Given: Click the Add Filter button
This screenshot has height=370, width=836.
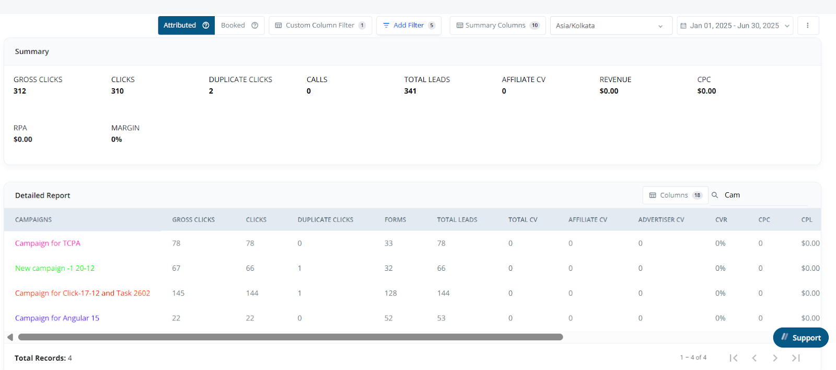Looking at the screenshot, I should (409, 25).
